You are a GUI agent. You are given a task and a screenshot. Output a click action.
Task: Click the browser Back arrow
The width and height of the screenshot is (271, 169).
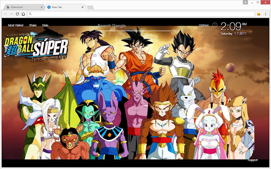click(6, 14)
